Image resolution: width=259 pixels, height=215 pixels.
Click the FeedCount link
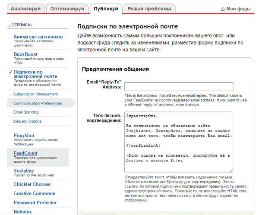[25, 153]
